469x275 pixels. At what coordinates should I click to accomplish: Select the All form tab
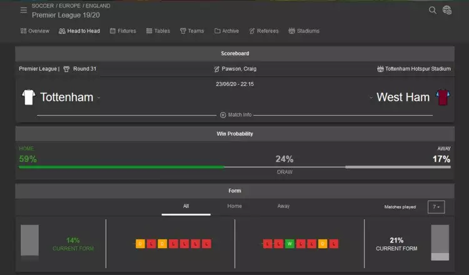click(x=186, y=206)
